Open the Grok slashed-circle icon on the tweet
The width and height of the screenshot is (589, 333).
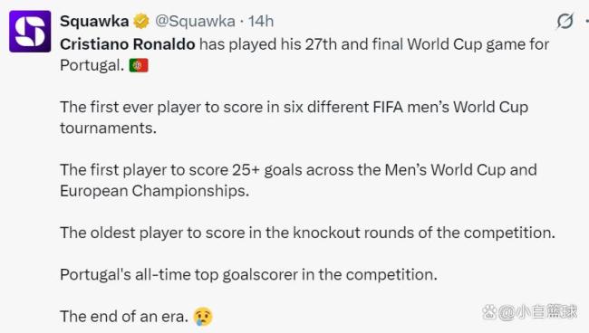coord(565,21)
